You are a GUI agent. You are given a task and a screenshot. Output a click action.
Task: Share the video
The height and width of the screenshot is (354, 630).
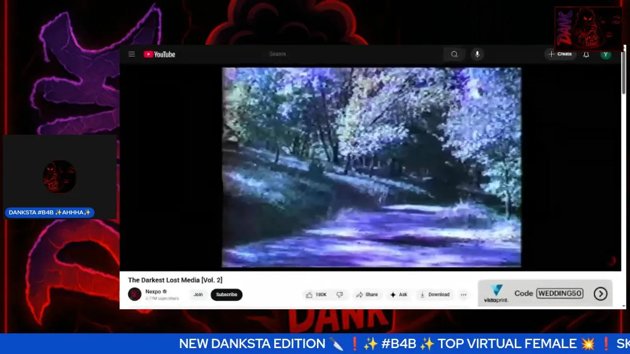click(x=367, y=295)
